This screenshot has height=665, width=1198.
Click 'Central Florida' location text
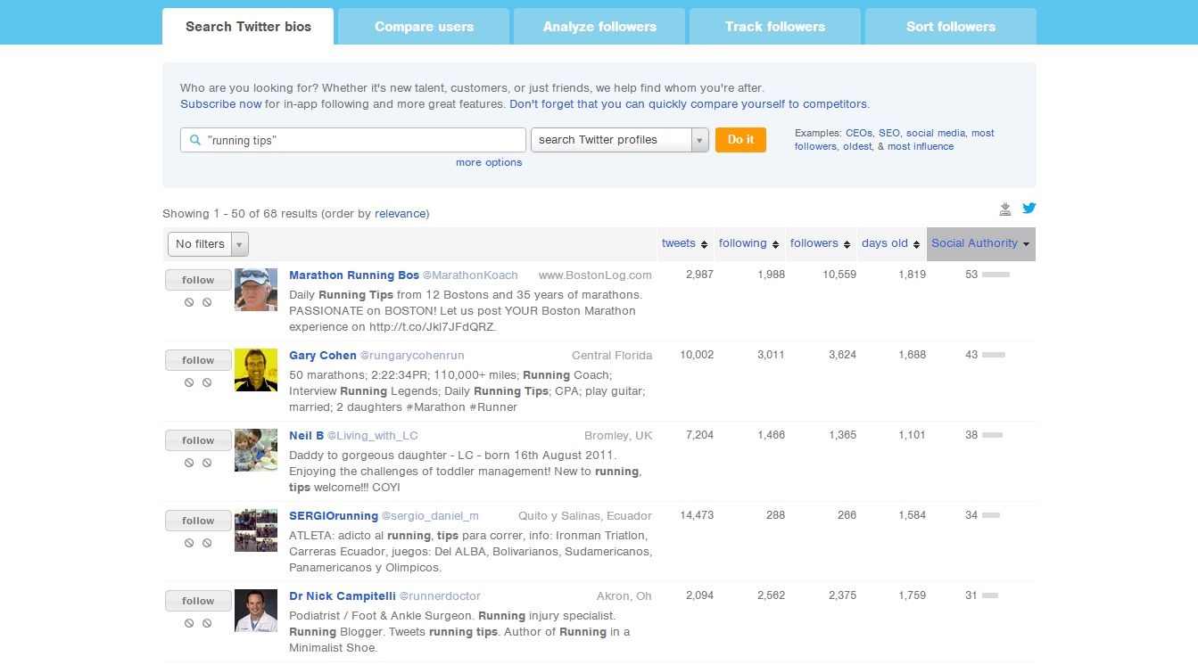point(612,356)
